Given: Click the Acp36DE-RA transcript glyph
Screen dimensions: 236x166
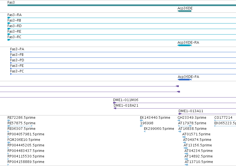Looking at the screenshot, I should tap(184, 45).
